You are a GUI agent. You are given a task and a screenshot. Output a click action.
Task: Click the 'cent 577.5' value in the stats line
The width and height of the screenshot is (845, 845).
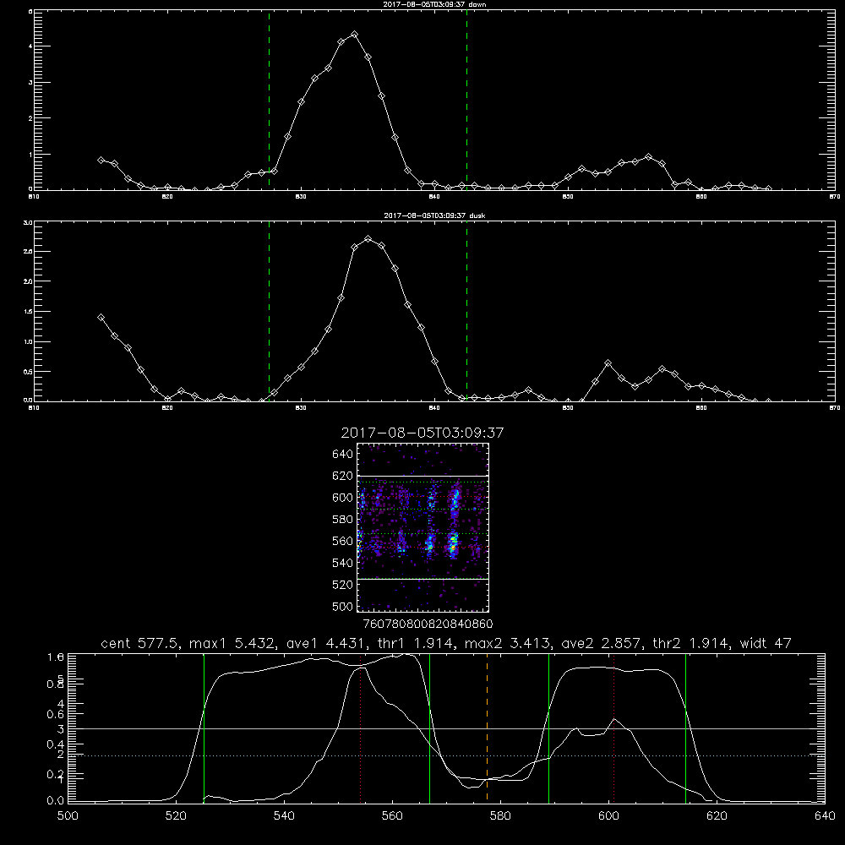click(142, 643)
